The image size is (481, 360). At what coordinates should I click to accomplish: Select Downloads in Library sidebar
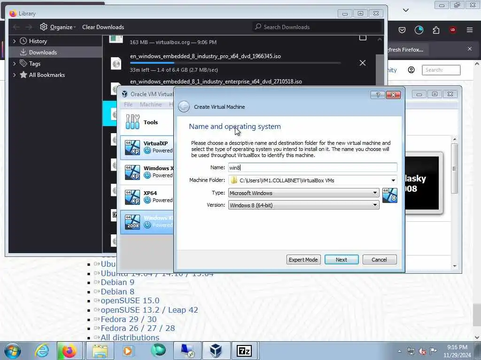[x=43, y=52]
